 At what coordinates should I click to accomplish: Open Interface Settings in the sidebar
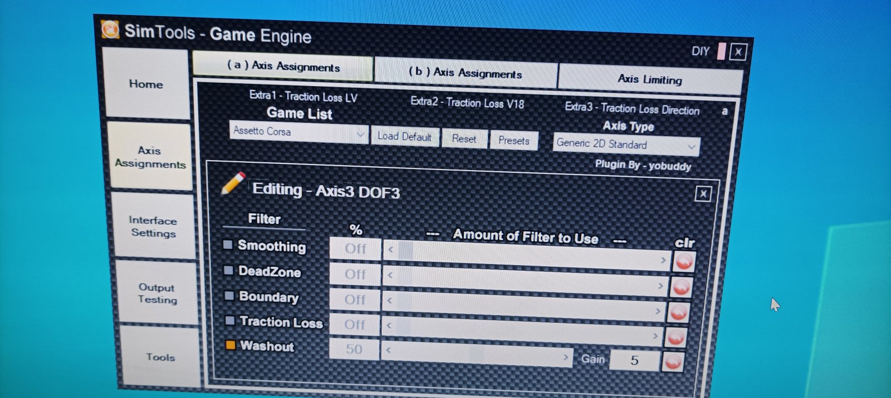pyautogui.click(x=153, y=226)
